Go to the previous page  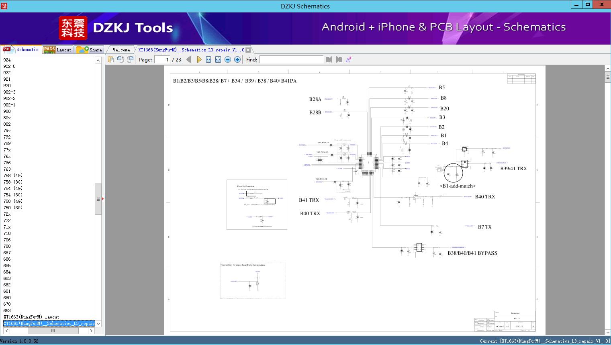(189, 59)
